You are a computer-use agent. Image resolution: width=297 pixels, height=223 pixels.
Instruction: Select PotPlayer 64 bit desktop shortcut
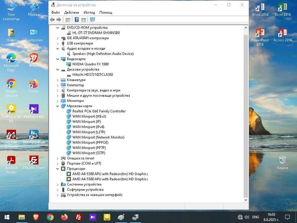coord(11,113)
